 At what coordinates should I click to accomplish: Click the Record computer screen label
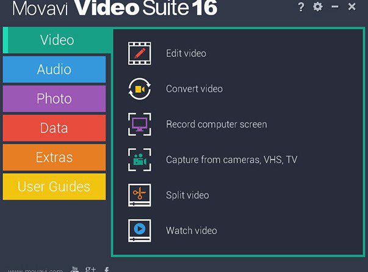pos(217,124)
